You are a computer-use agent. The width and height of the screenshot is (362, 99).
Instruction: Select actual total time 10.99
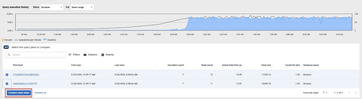point(239,75)
